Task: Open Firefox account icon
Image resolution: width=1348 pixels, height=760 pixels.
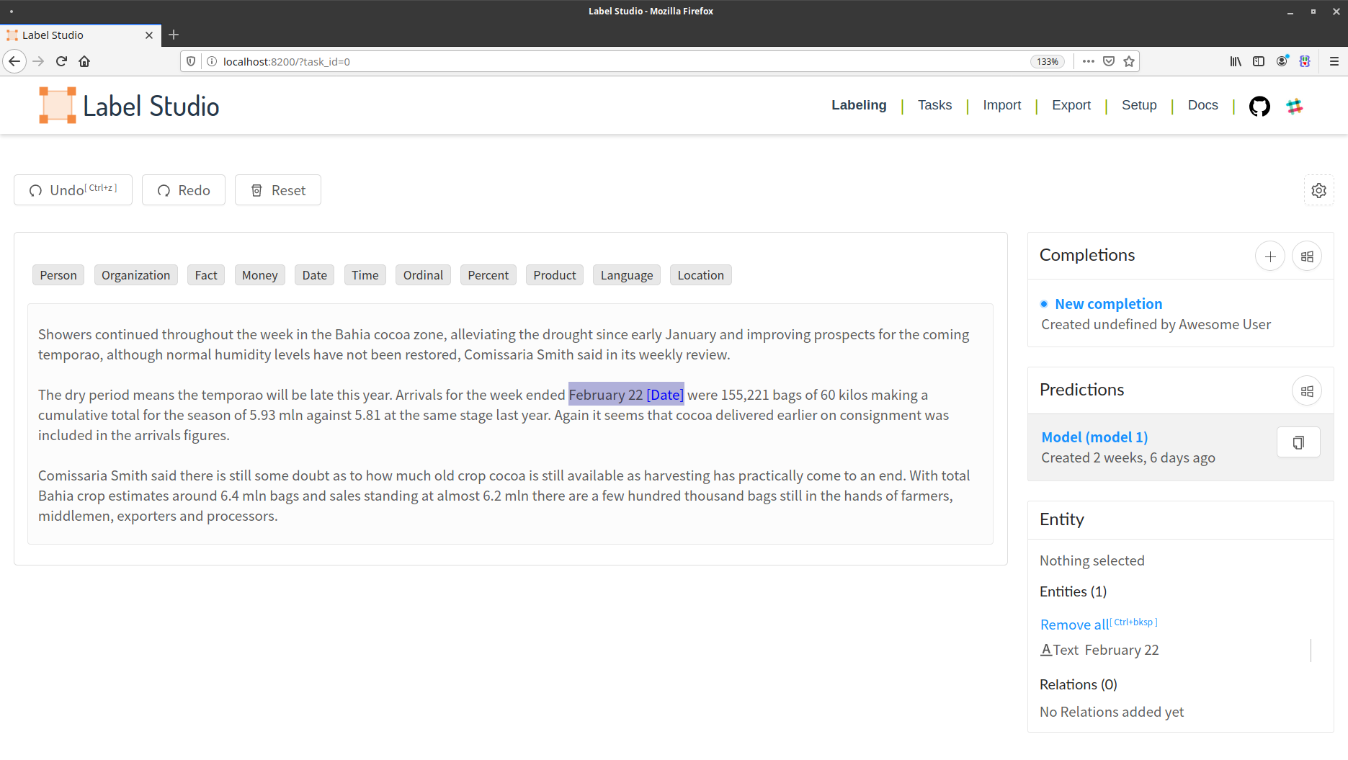Action: point(1282,61)
